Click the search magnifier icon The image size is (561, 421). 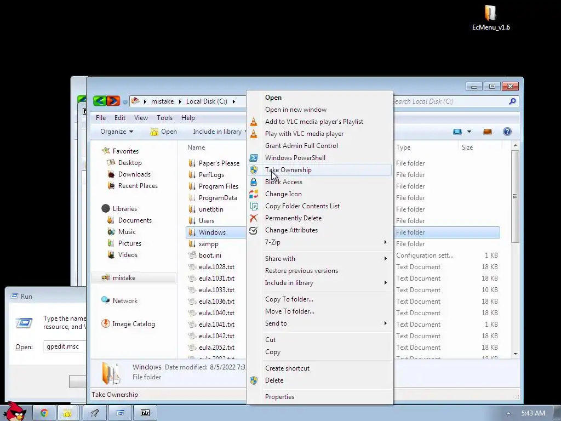click(512, 101)
